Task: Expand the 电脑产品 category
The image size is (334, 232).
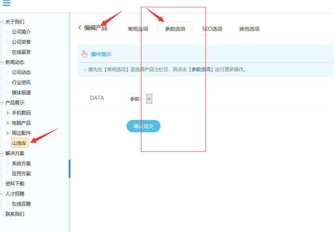Action: click(8, 123)
